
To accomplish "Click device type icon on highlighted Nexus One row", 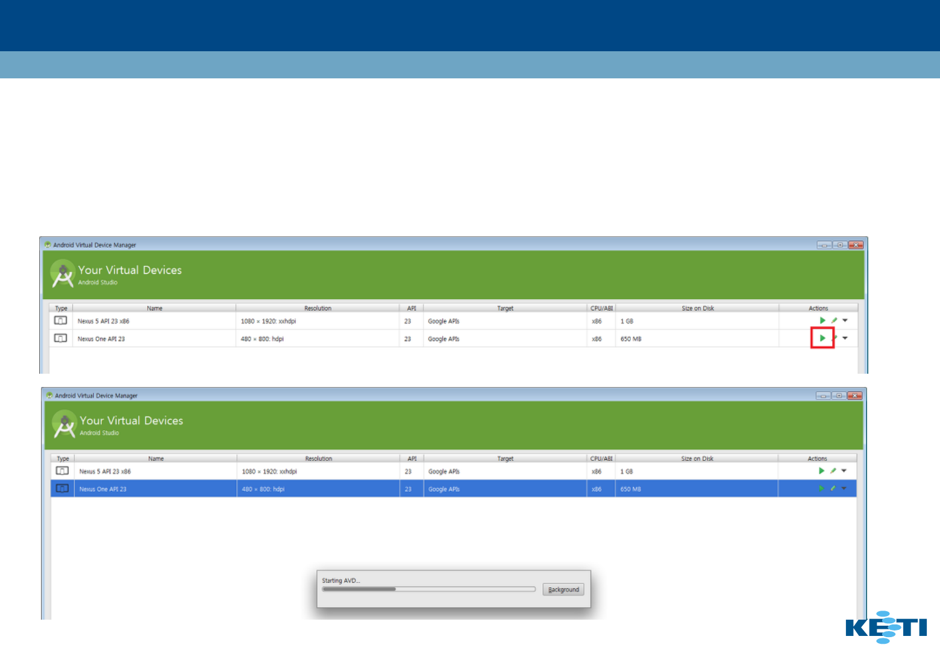I will pos(62,488).
